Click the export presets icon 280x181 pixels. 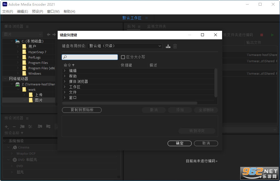point(48,126)
